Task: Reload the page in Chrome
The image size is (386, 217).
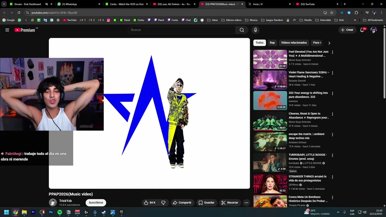Action: [19, 13]
